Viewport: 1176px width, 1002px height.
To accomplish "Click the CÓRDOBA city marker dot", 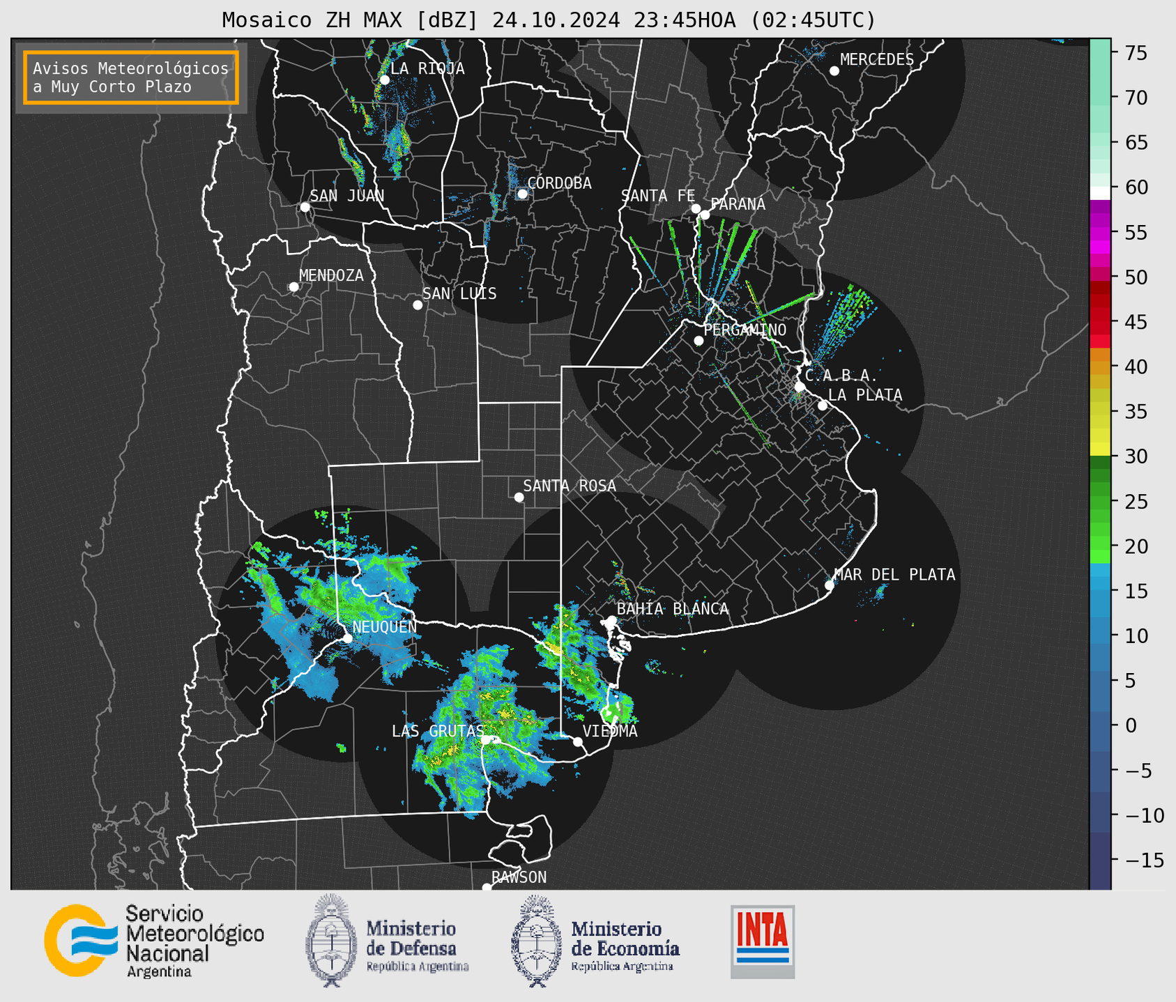I will coord(522,194).
